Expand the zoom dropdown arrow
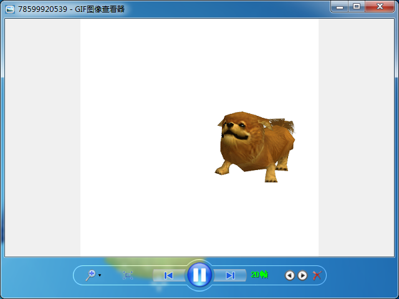This screenshot has height=299, width=399. (x=100, y=275)
